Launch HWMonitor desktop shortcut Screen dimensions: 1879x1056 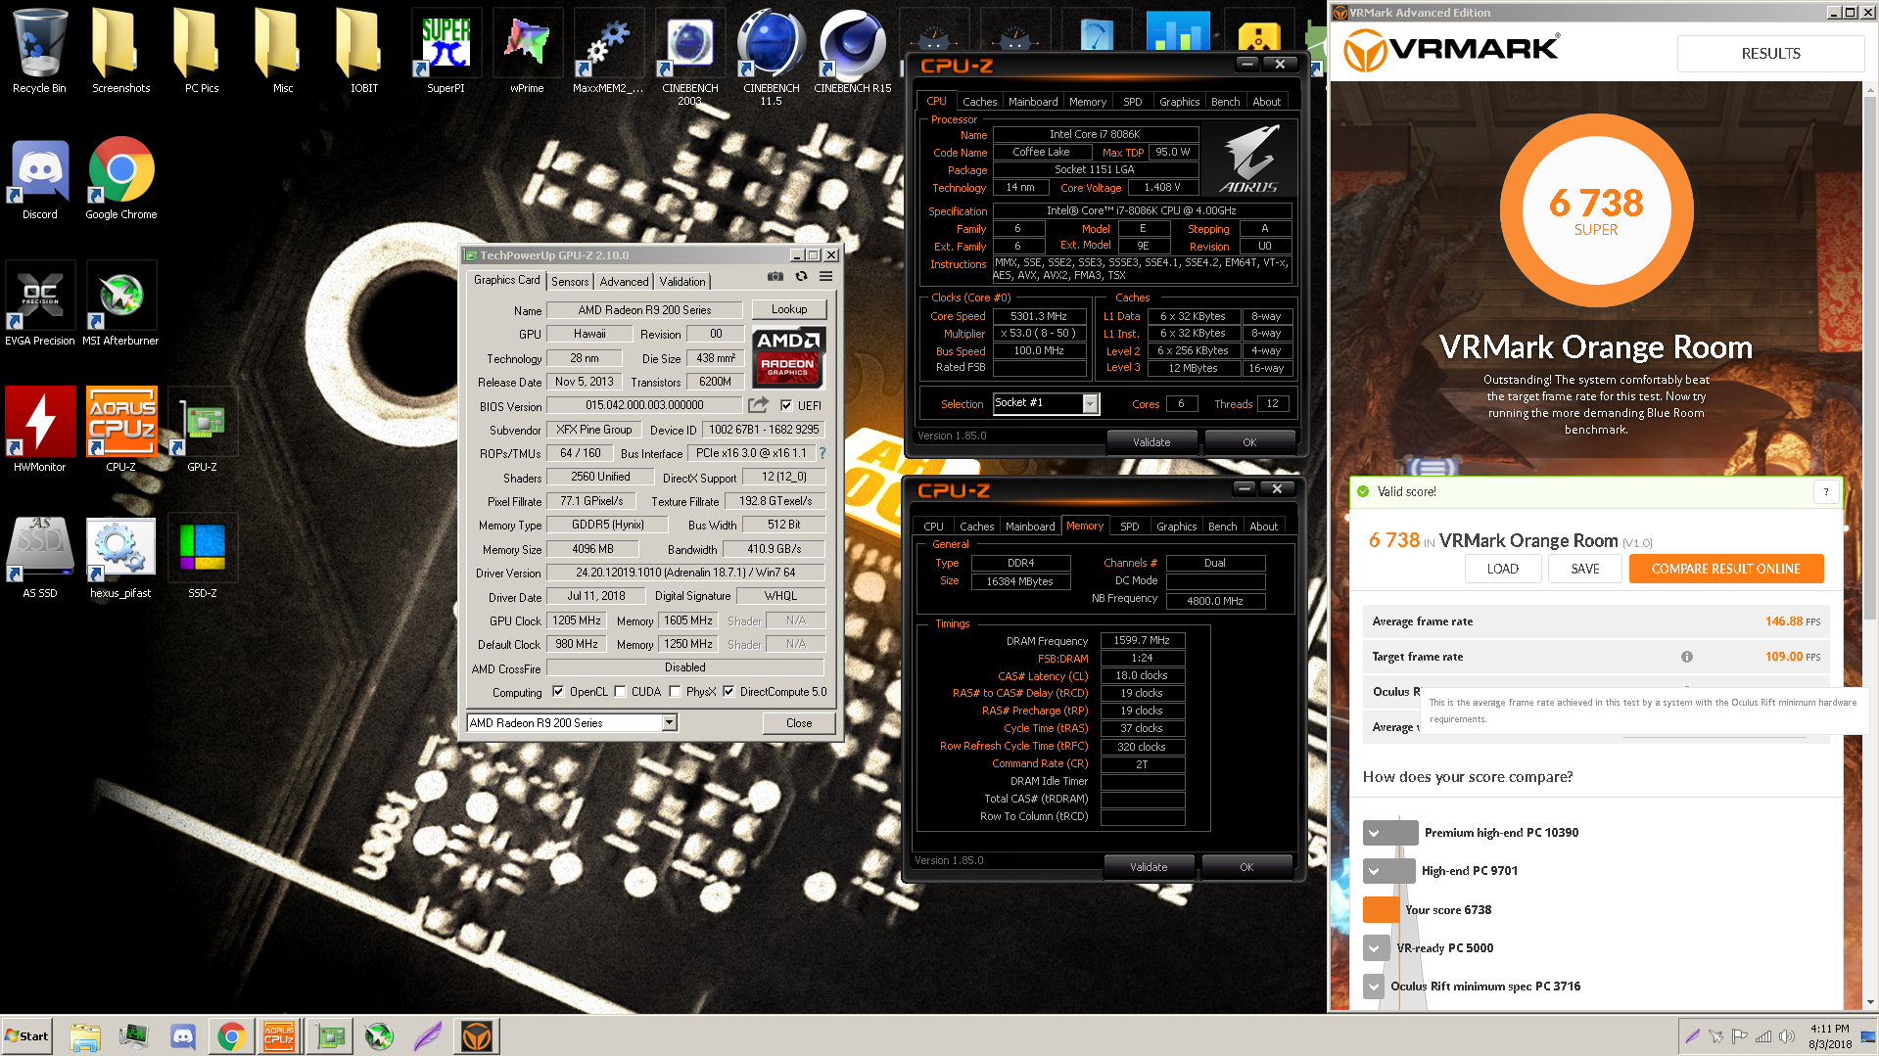(x=39, y=430)
